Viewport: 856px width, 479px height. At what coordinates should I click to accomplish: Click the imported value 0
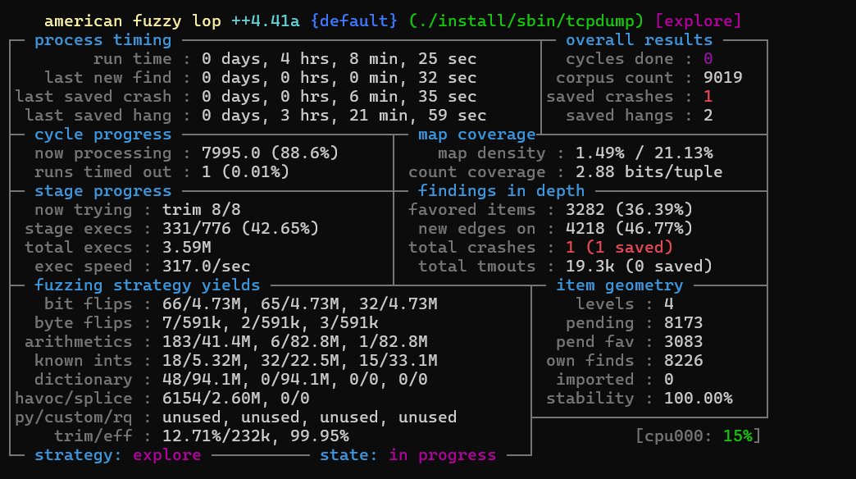click(669, 380)
